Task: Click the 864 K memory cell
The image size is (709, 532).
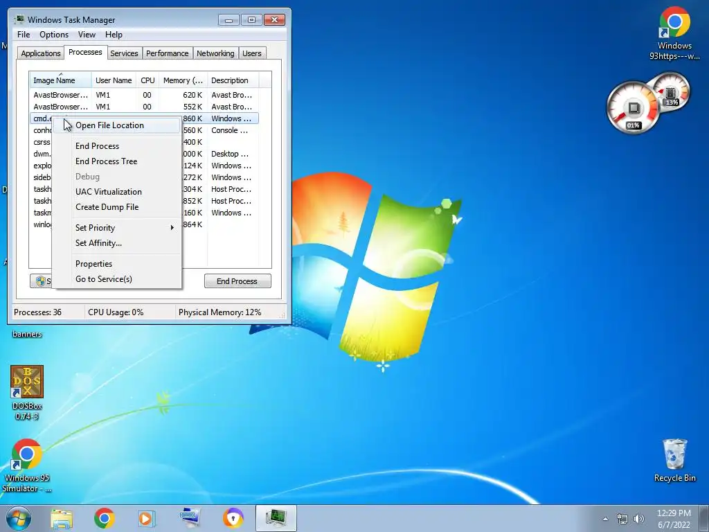Action: click(192, 224)
